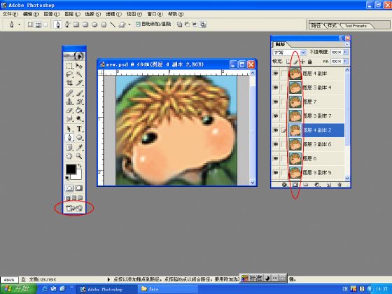Open the Layers panel flyout menu arrow

(346, 44)
